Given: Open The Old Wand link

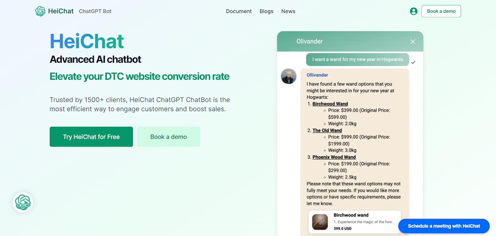Looking at the screenshot, I should pyautogui.click(x=327, y=130).
